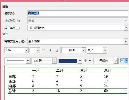This screenshot has width=129, height=100.
Task: Toggle Italic formatting button
Action: click(50, 50)
